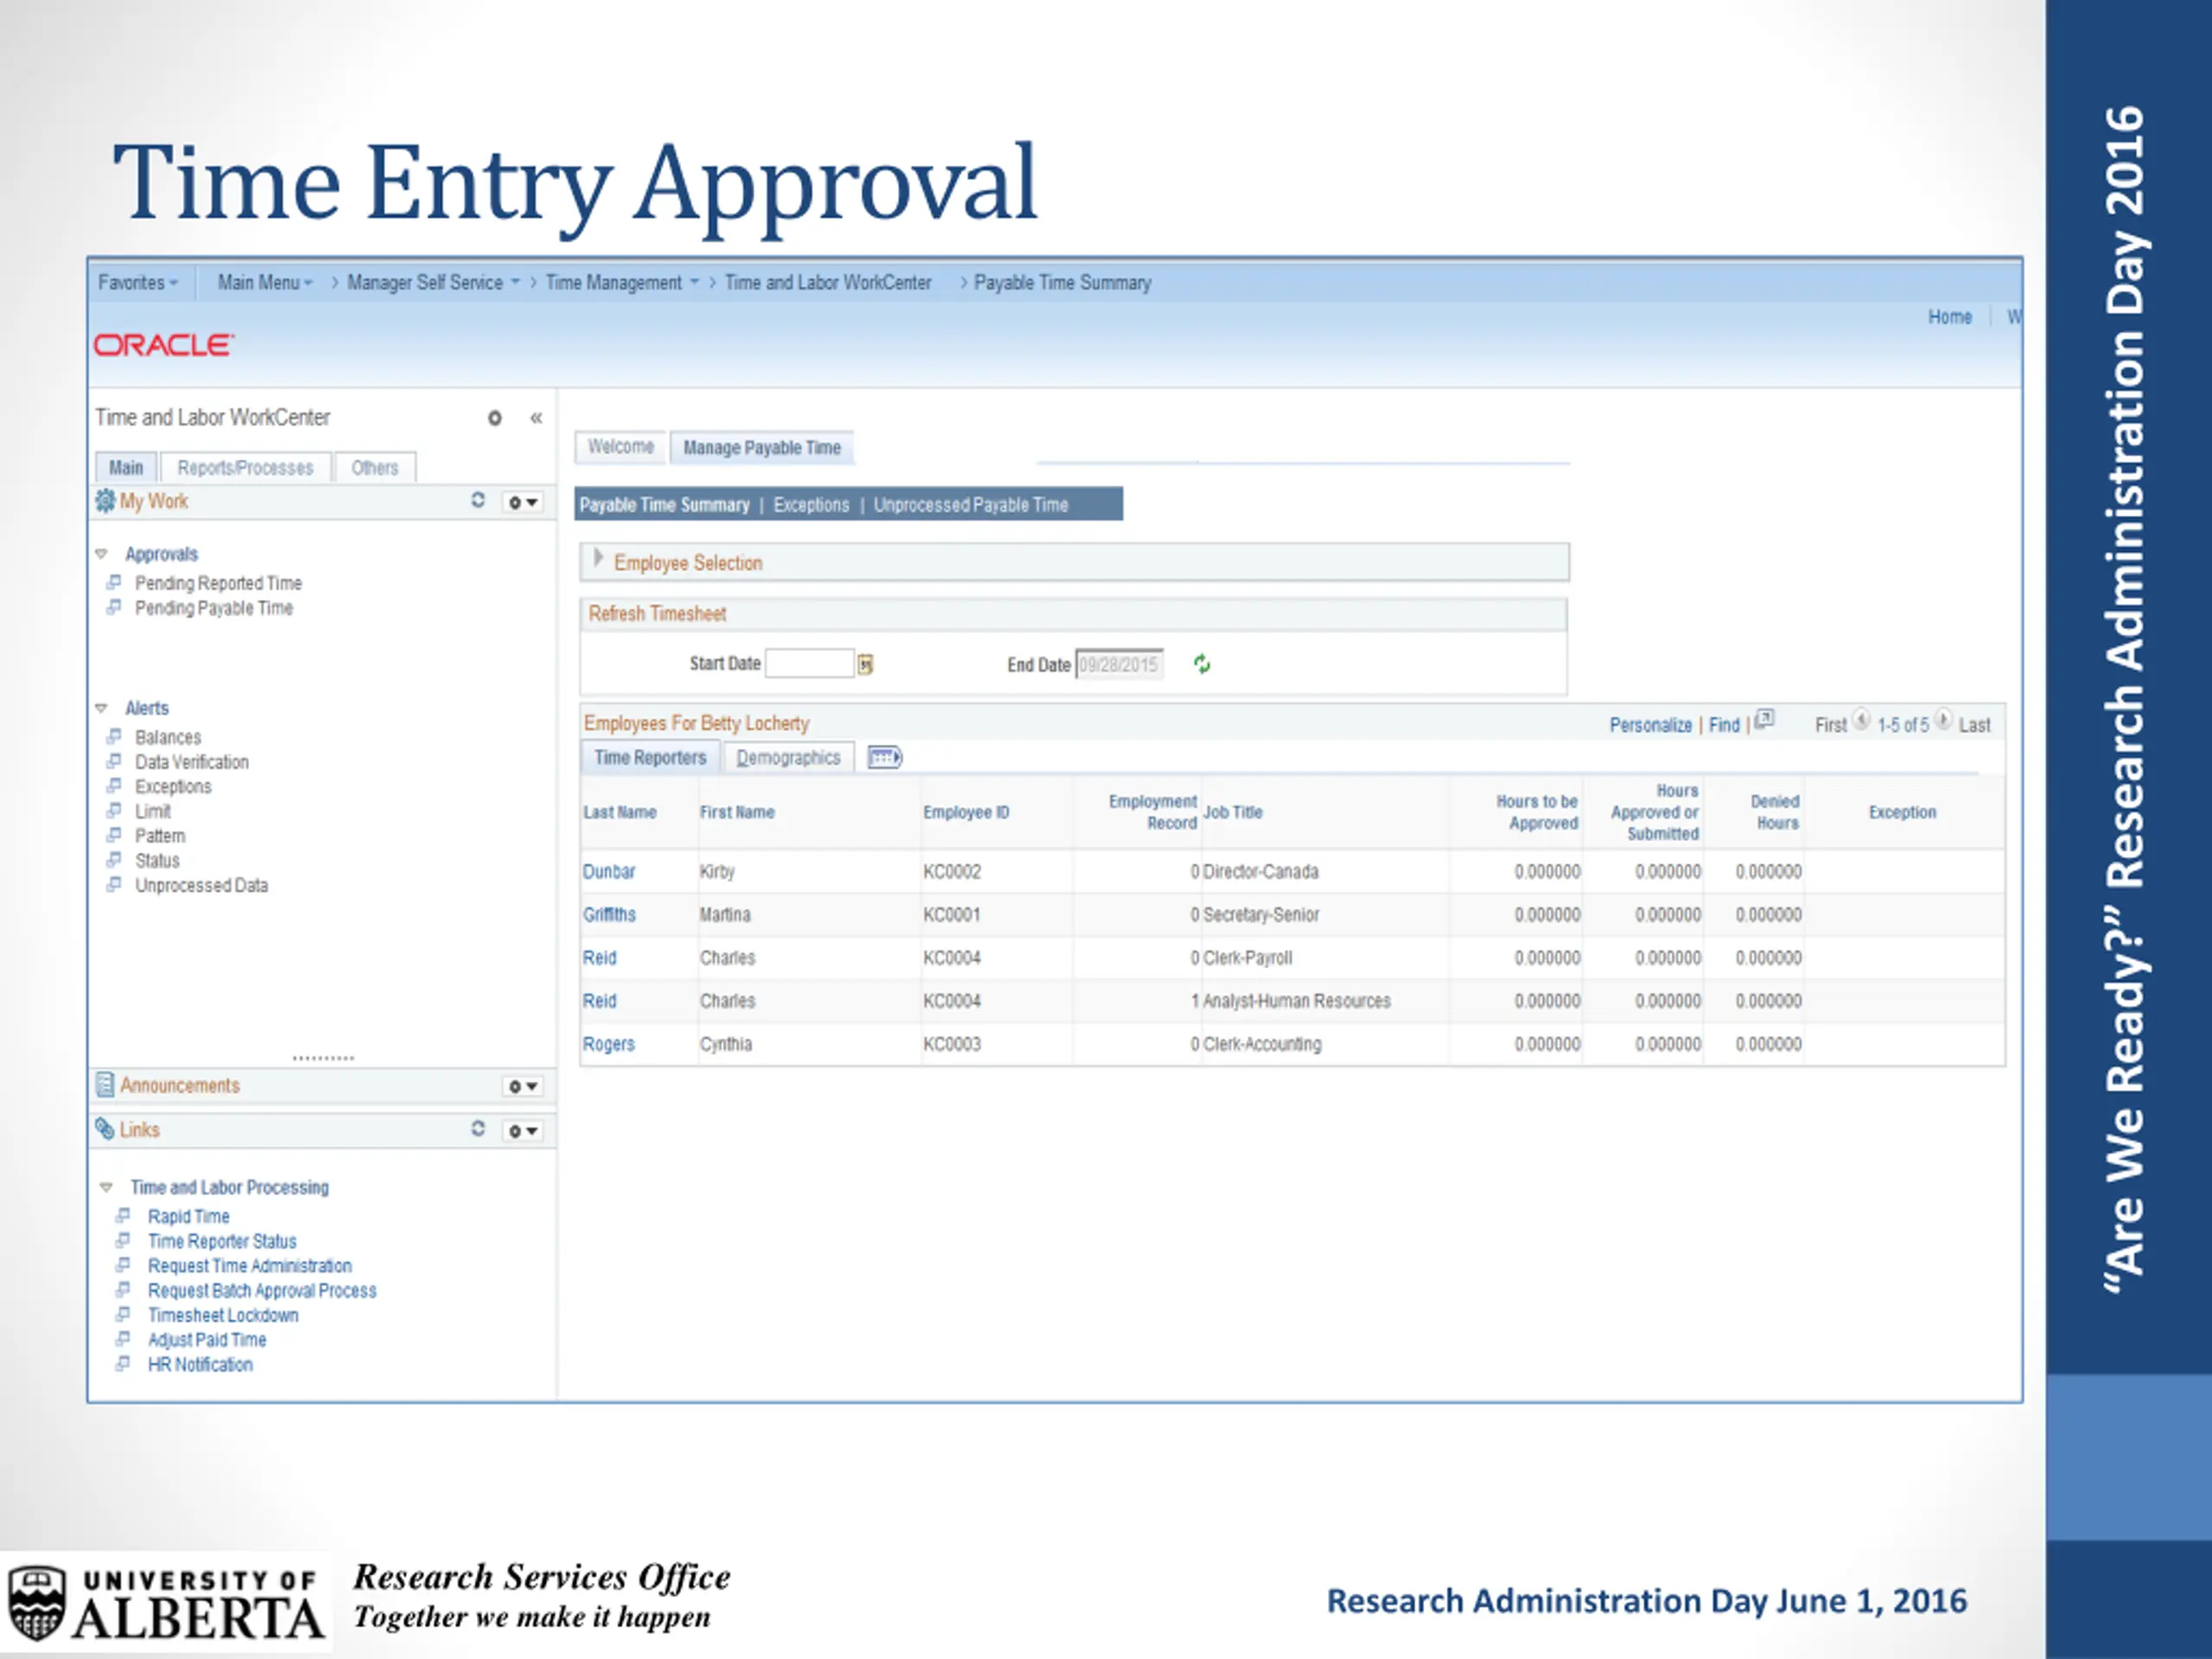
Task: Refresh the My Work pagelet
Action: click(x=478, y=500)
